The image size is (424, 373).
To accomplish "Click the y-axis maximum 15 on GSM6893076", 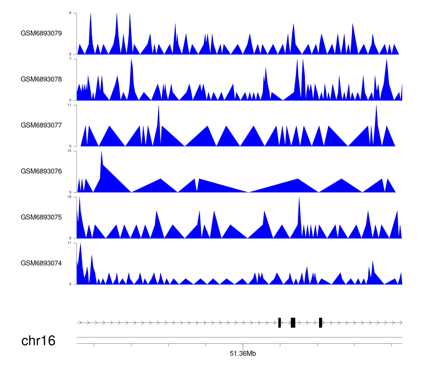I will 70,151.
